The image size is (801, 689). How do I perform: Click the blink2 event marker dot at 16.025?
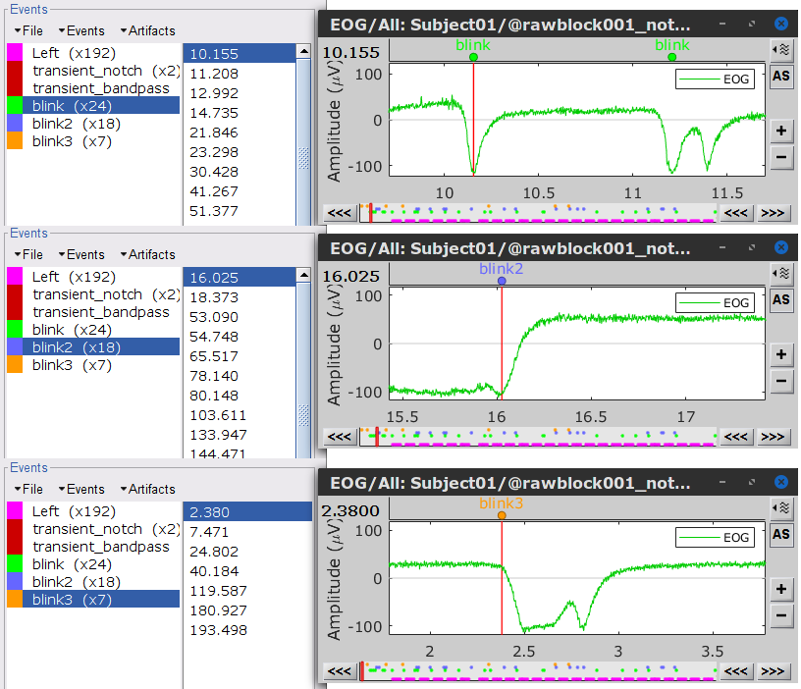(x=502, y=281)
